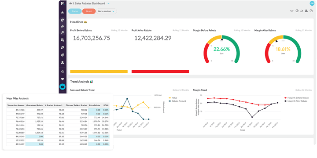
Task: Click the yellow Profit Before Rebate bar
Action: (99, 72)
